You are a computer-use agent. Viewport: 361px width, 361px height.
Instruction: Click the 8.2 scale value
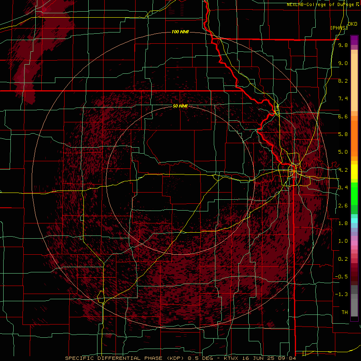click(343, 81)
